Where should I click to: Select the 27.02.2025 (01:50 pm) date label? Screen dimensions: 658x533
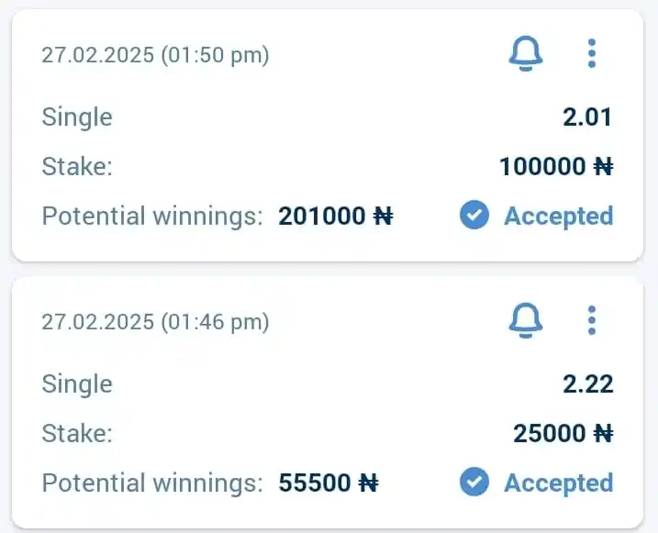tap(155, 55)
